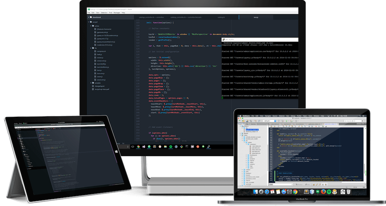Open the Packages menu in Atom
386x206 pixels.
[117, 12]
